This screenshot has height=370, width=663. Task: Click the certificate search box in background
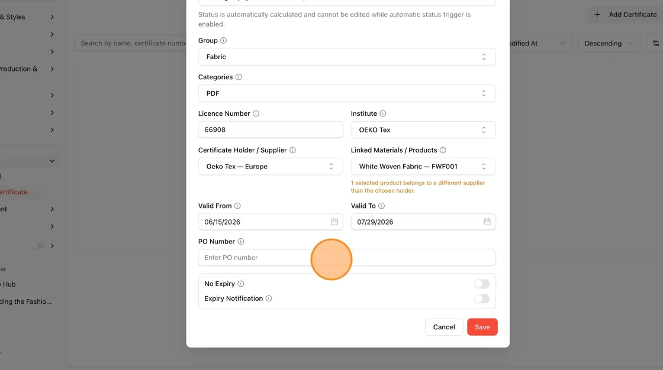(131, 43)
